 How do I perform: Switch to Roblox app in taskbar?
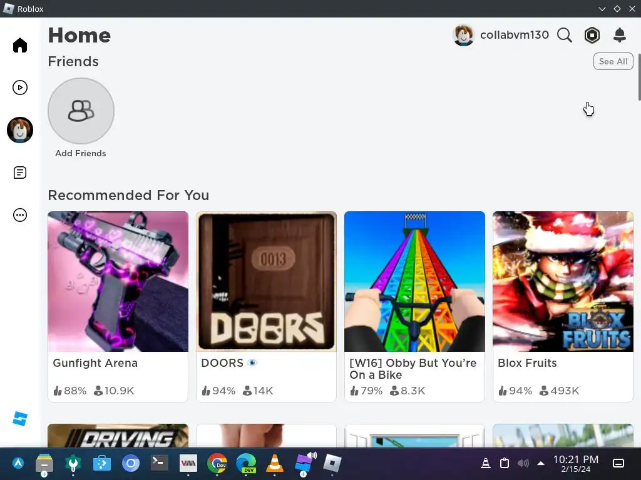(x=332, y=463)
